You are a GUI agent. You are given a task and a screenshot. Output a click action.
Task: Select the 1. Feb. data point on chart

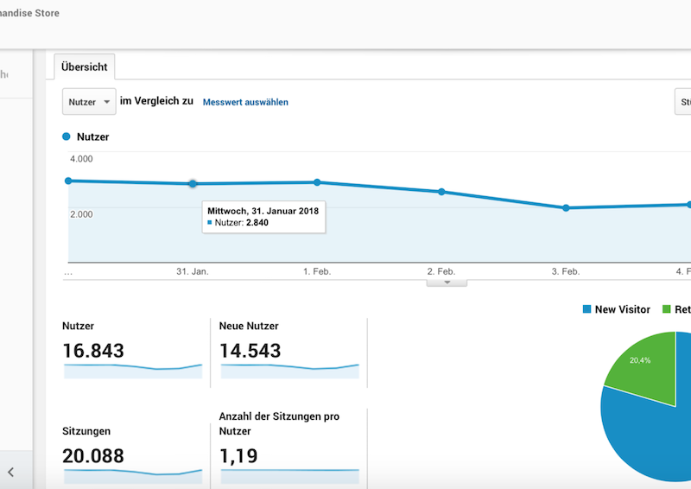[317, 182]
